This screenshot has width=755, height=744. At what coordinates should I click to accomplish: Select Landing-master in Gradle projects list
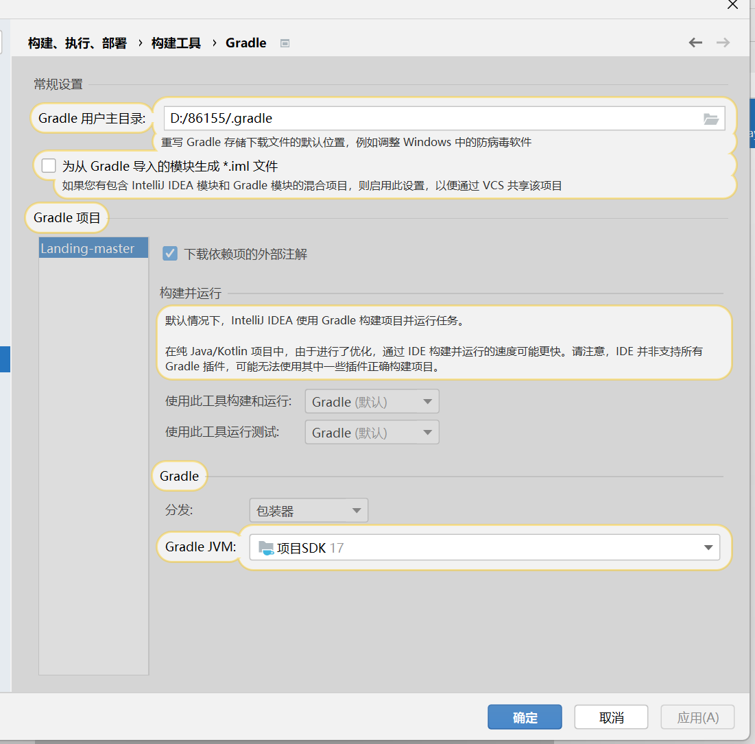click(93, 248)
